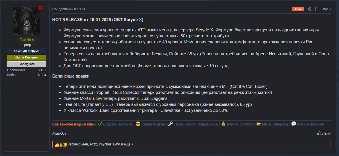Click the green checkmark icon before Создать аккаунт
This screenshot has width=339, height=156.
point(100,124)
